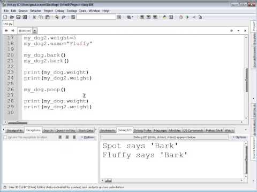Open the Debug I/O Options dropdown
This screenshot has height=192, width=257.
coord(239,137)
